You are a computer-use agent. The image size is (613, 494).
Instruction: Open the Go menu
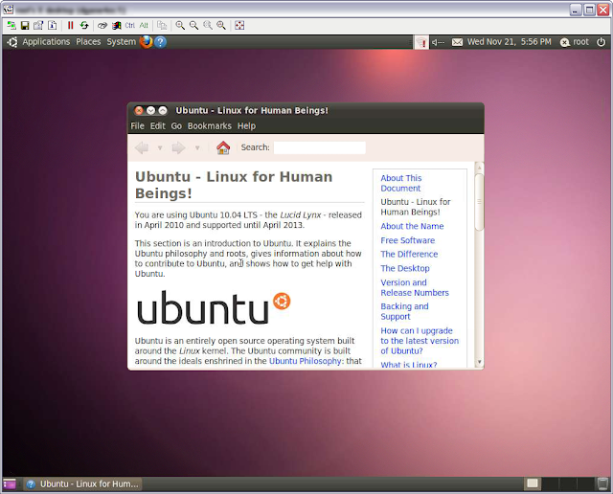tap(176, 125)
